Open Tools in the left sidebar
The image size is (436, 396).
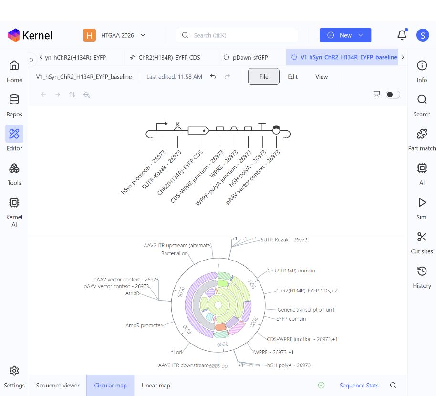[14, 174]
